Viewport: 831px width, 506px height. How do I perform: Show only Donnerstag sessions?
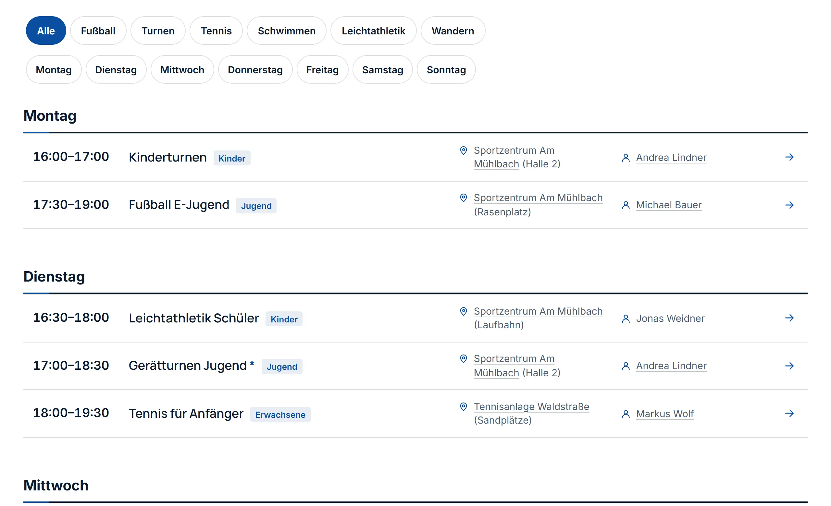click(x=255, y=70)
